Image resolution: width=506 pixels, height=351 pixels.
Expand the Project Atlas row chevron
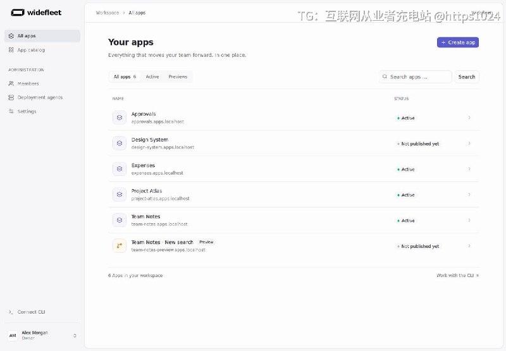tap(469, 194)
